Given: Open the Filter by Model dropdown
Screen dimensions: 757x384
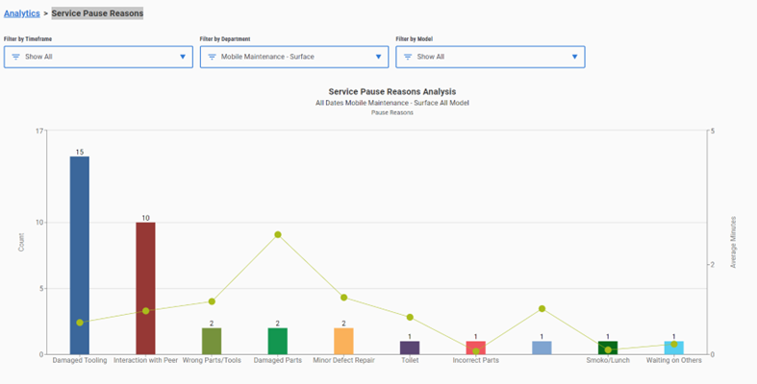Looking at the screenshot, I should tap(490, 57).
